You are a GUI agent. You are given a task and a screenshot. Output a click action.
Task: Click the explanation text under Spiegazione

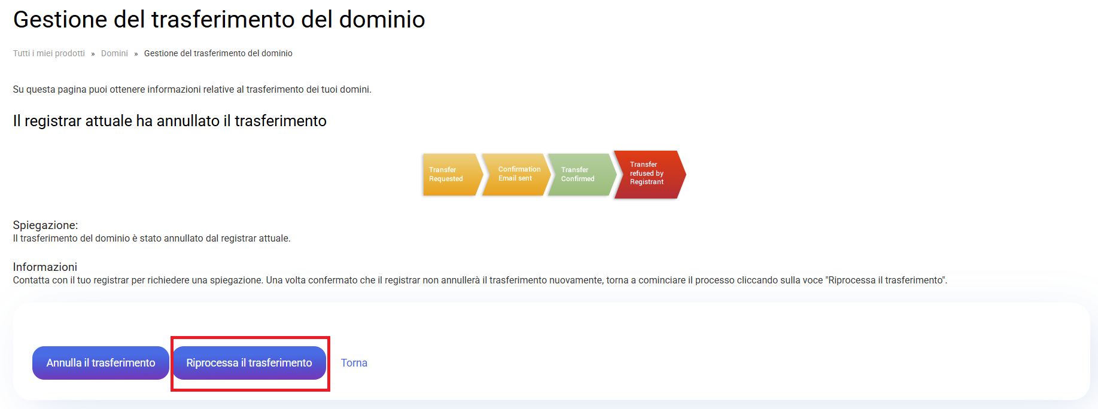point(151,238)
